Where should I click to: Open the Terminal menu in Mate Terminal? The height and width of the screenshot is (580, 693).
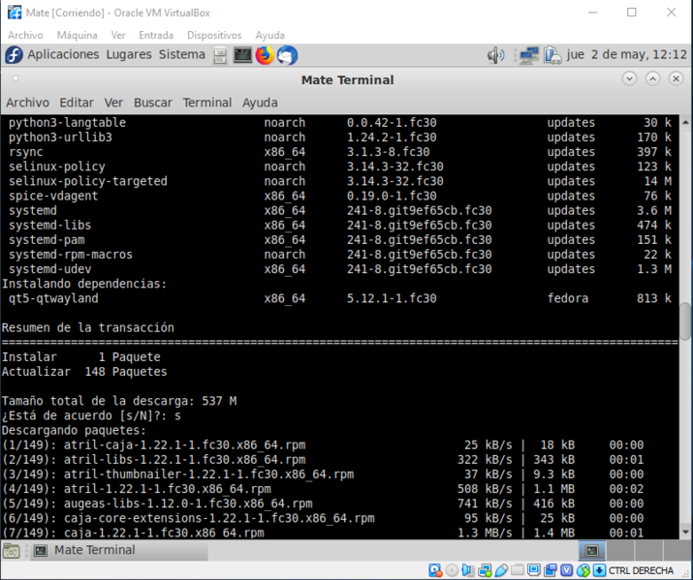click(x=207, y=103)
